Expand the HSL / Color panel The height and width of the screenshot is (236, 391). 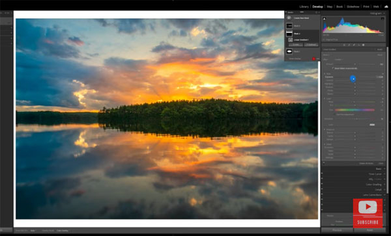[375, 179]
